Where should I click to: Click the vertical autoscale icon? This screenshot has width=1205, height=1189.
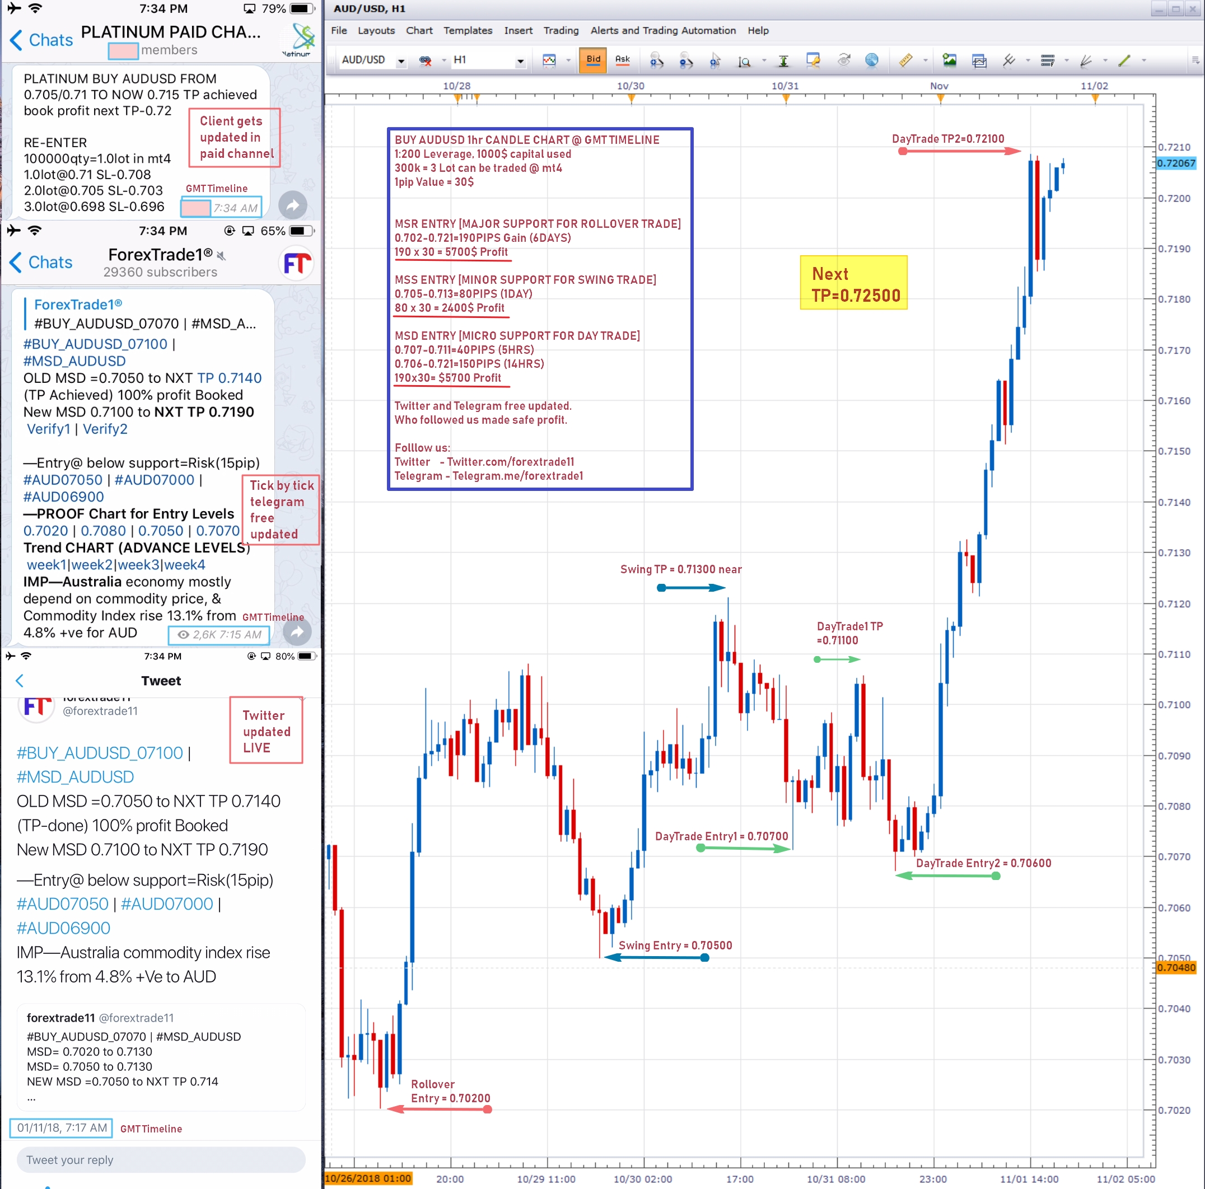(783, 60)
